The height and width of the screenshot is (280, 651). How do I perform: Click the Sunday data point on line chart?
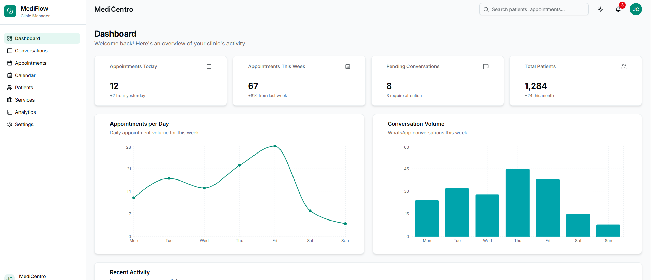345,224
